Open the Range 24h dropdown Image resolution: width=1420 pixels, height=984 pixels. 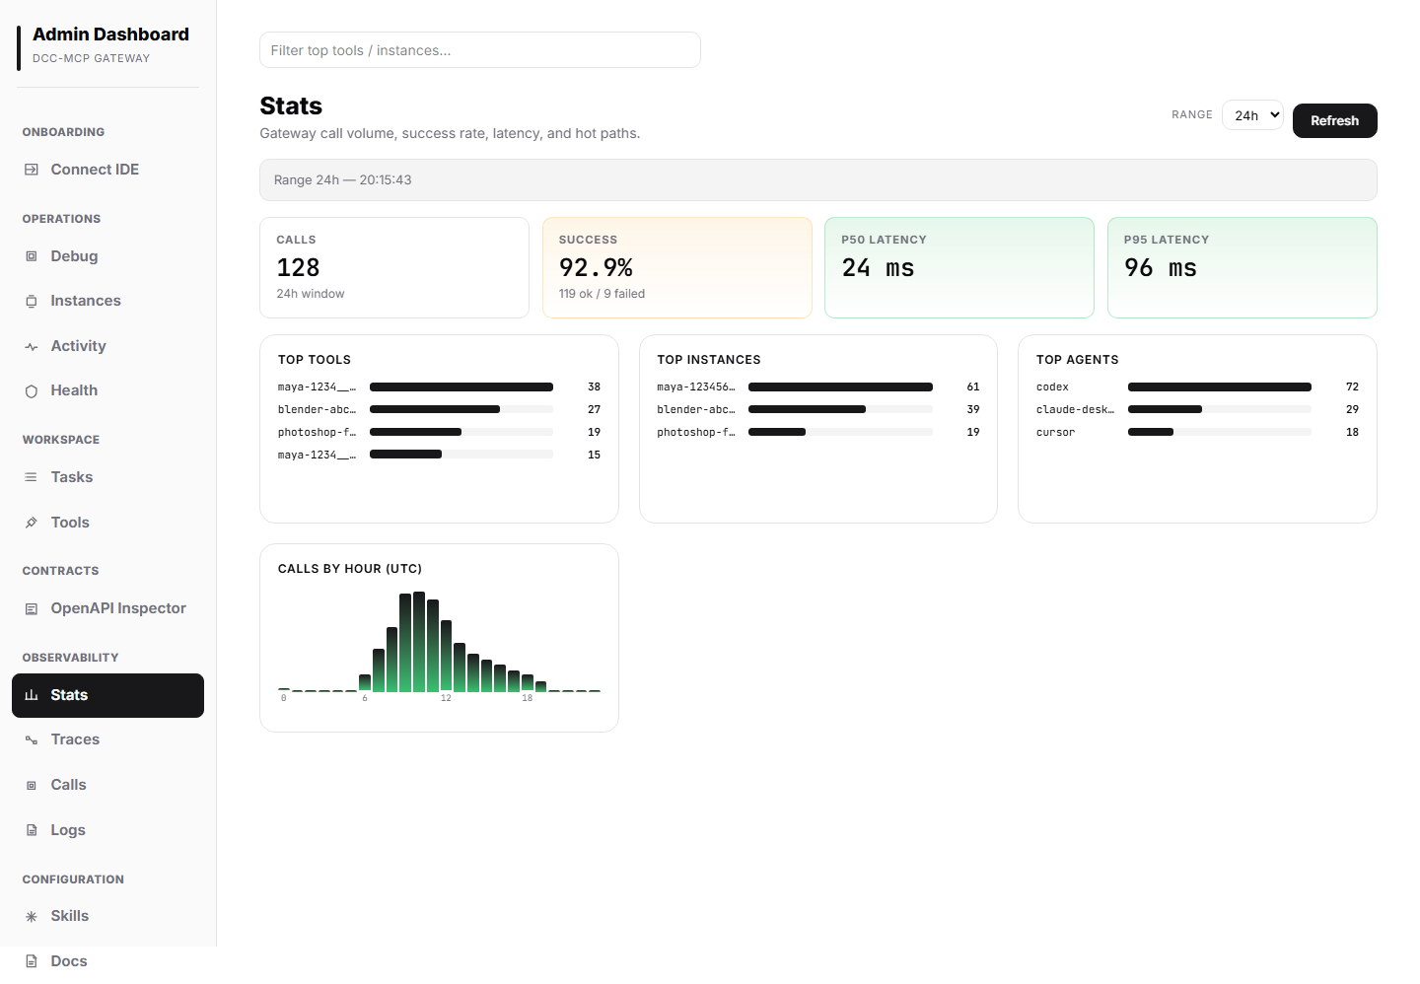coord(1252,115)
